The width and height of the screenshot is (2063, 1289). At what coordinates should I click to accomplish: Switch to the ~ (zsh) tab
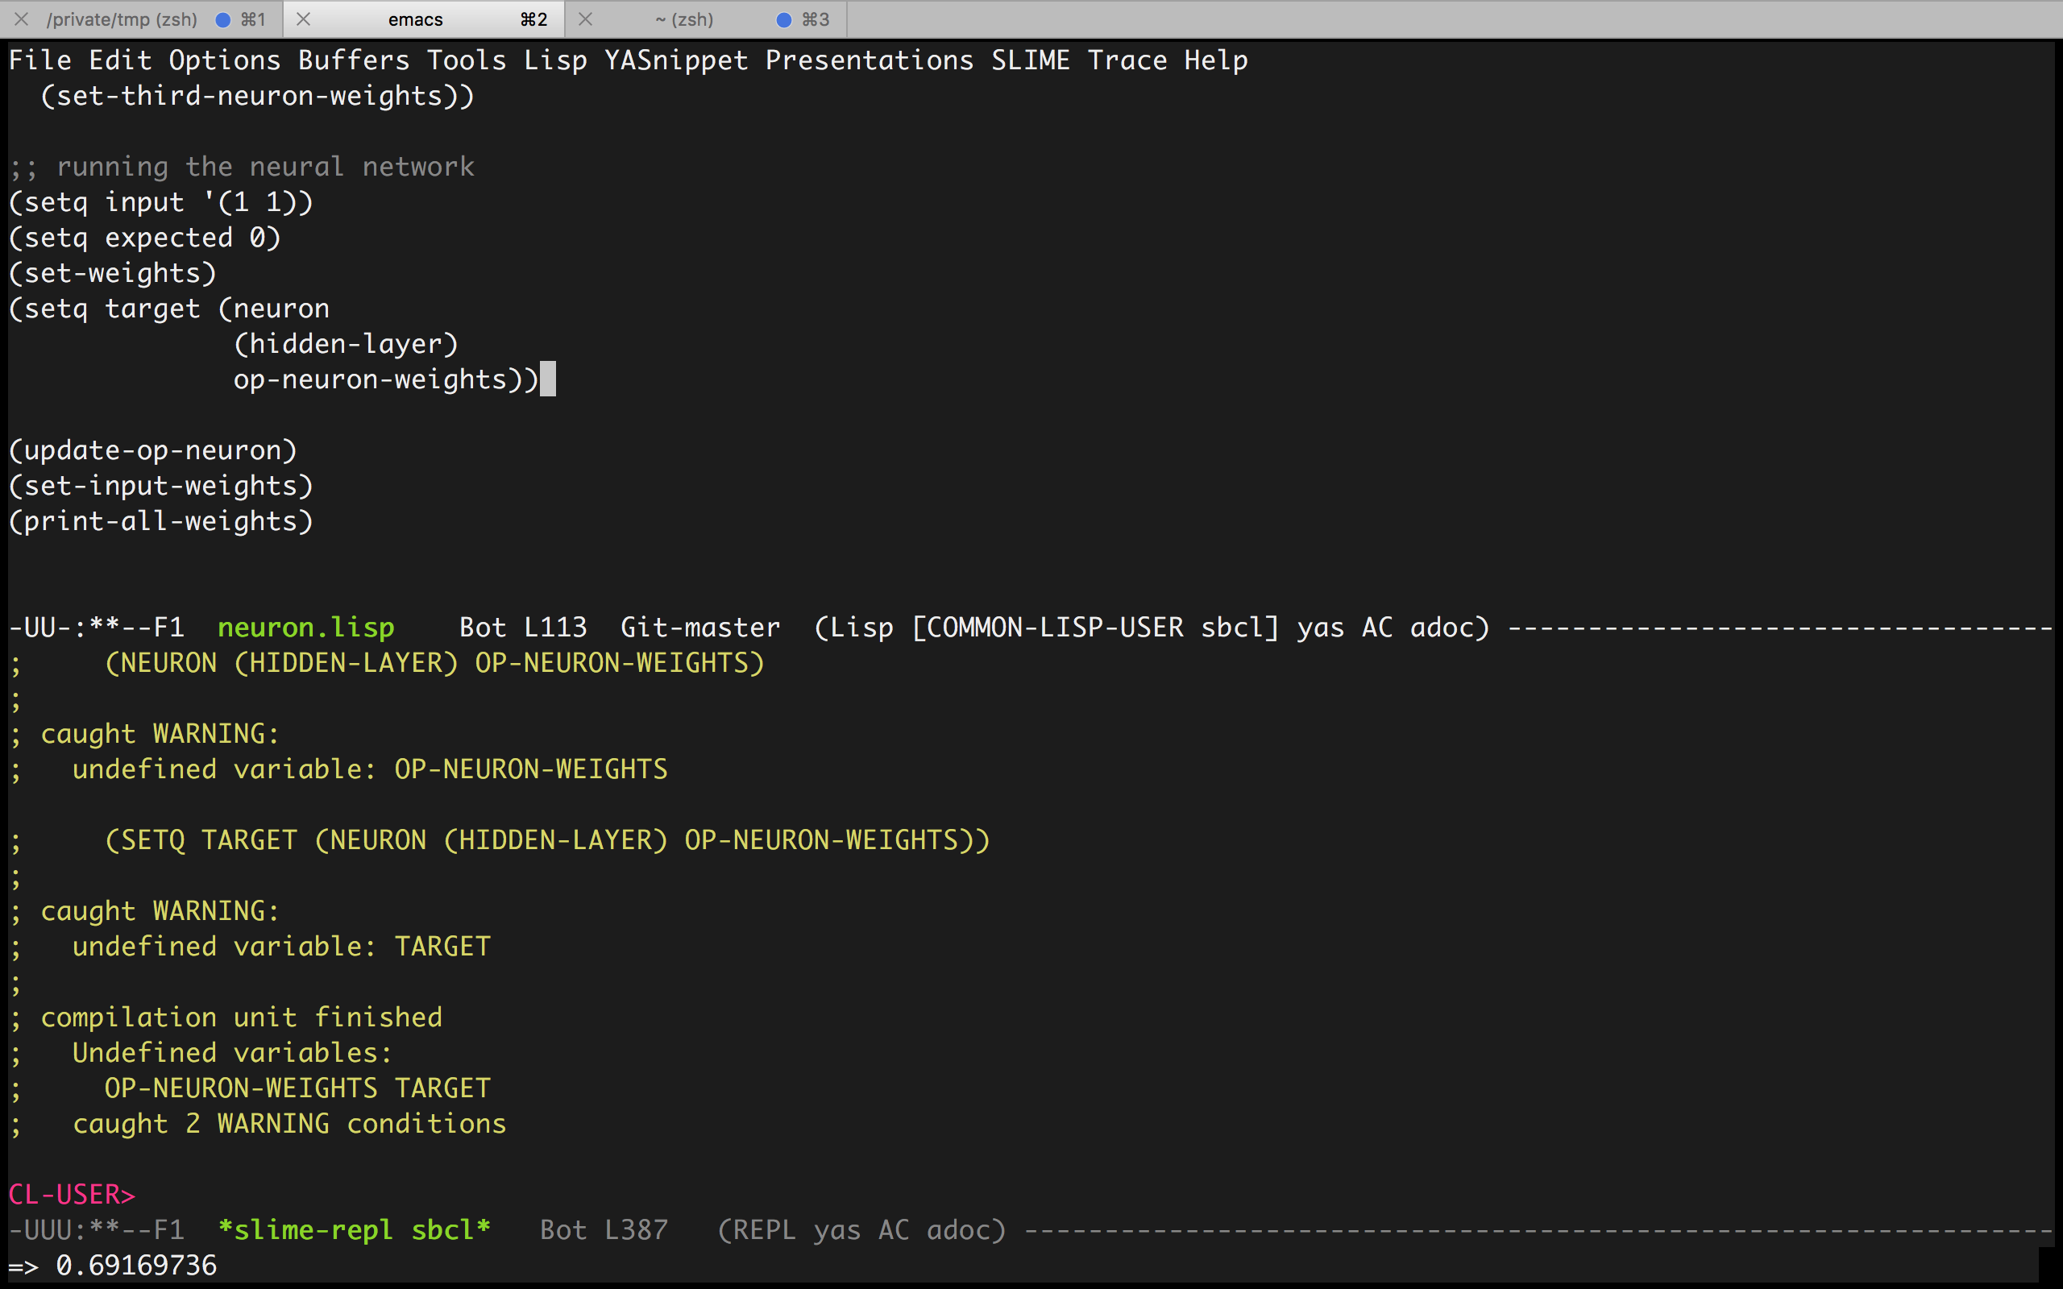coord(683,19)
